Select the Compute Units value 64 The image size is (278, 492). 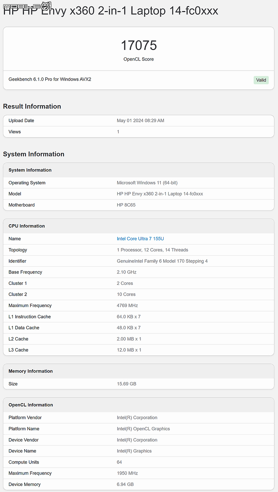click(x=119, y=462)
